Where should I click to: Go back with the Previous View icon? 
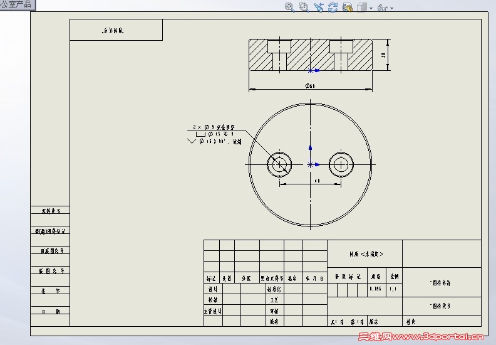click(x=319, y=8)
